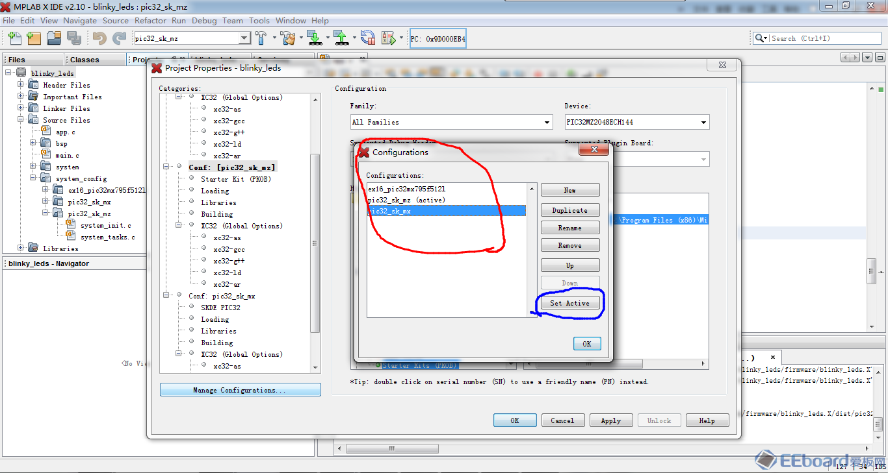
Task: Select the Libraries folder icon in Projects tree
Action: click(33, 249)
